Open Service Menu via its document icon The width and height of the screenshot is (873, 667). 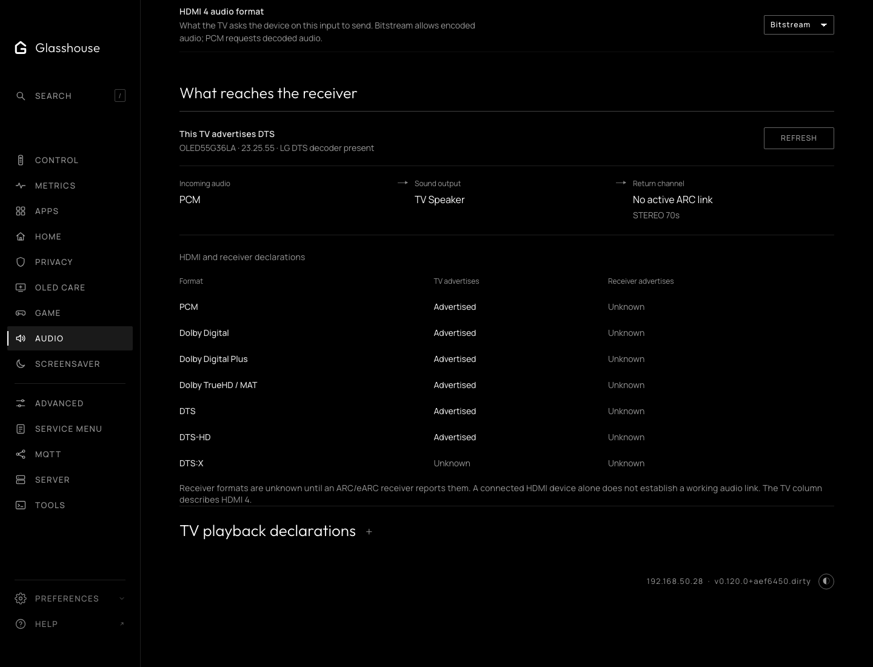[21, 429]
